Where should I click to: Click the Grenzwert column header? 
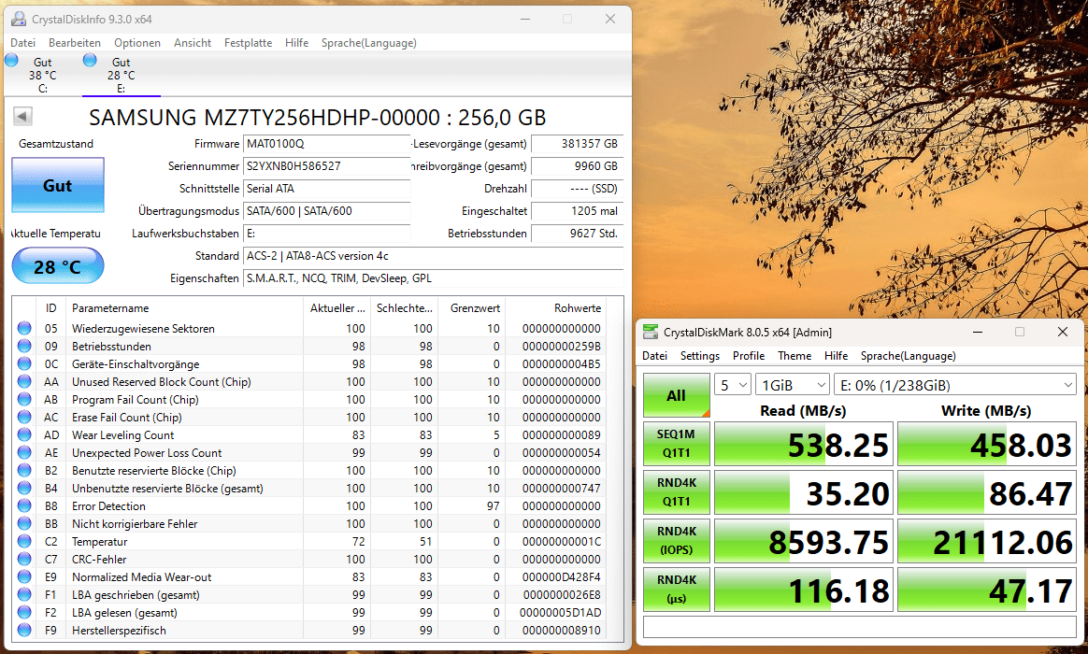471,308
